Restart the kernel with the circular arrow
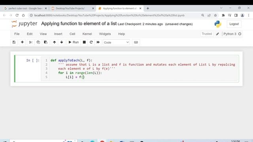 point(91,42)
